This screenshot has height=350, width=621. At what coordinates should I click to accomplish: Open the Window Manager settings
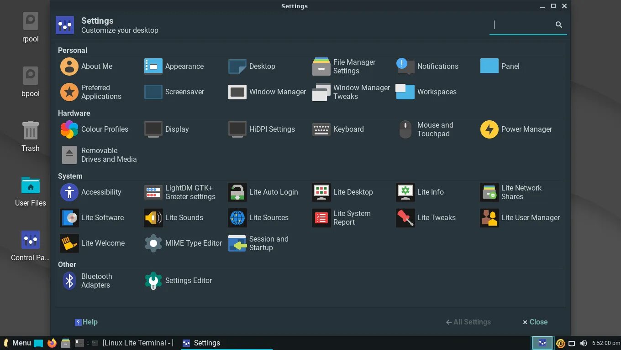click(267, 92)
